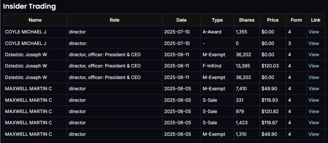Click View link for Dziedzic F-InKind transaction

tap(314, 66)
